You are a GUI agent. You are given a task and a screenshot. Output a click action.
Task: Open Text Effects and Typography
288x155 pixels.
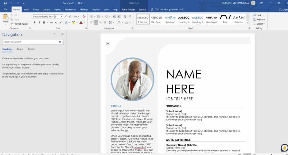click(x=66, y=23)
